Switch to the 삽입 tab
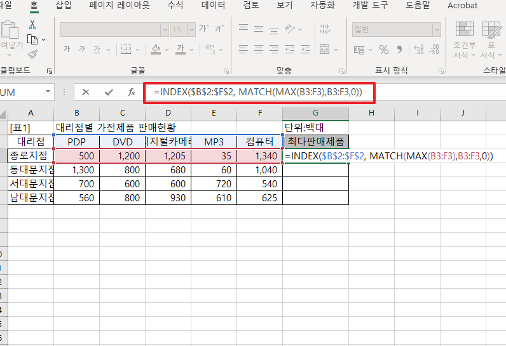Screen dimensions: 506x346 pyautogui.click(x=64, y=5)
